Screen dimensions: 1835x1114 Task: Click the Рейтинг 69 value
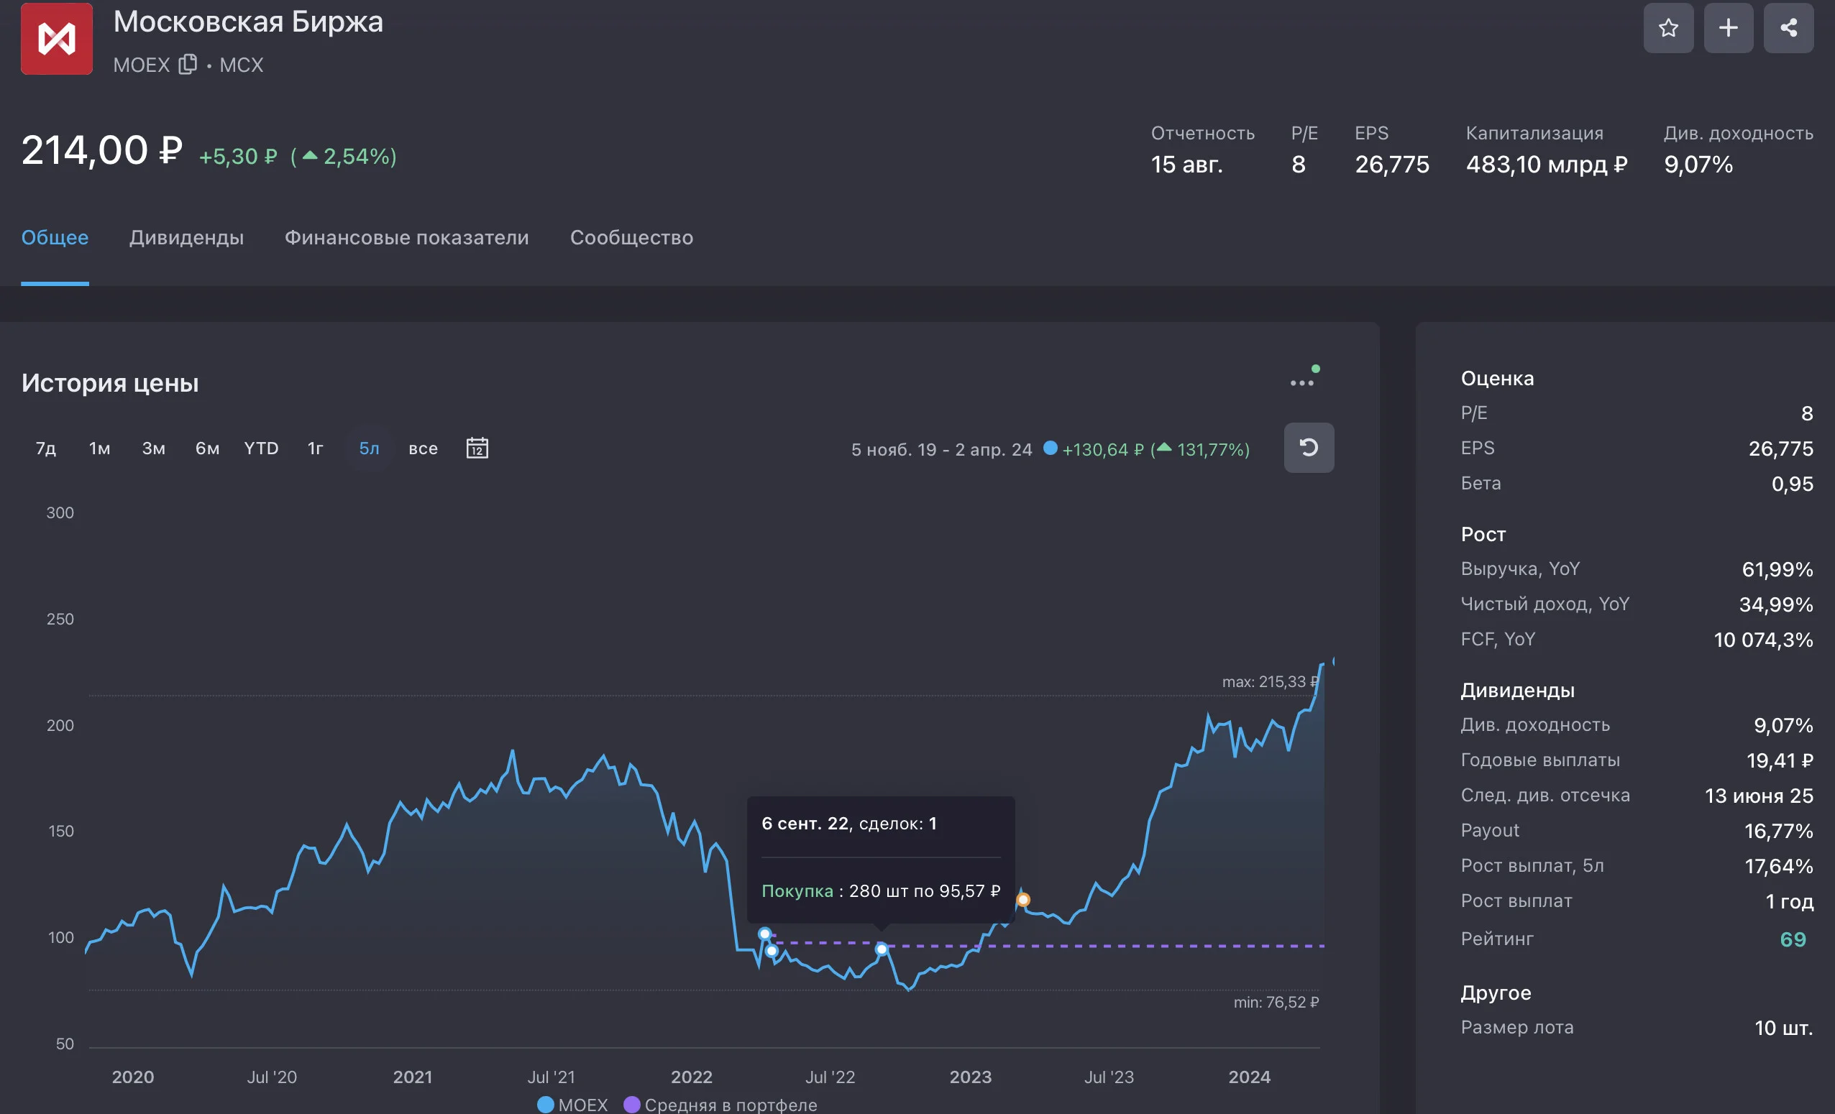[1793, 939]
